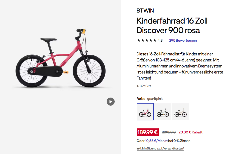Open the 295 Bewertungen reviews link

pos(183,40)
